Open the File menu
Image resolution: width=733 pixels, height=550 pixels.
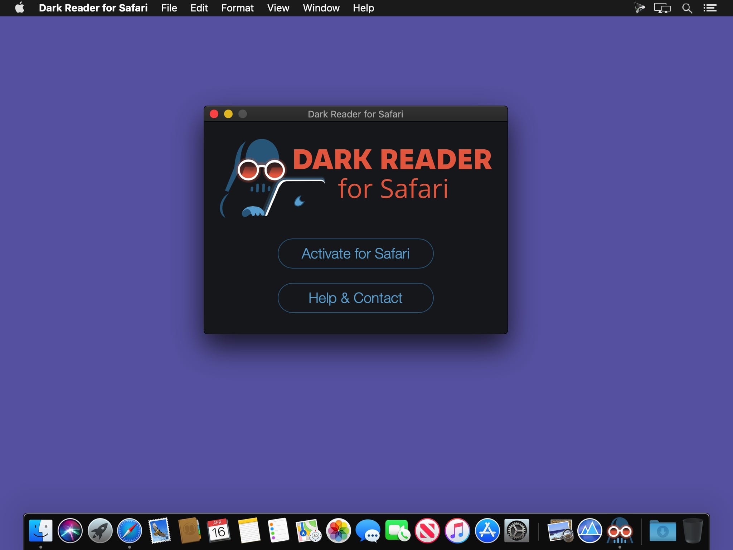click(x=169, y=8)
